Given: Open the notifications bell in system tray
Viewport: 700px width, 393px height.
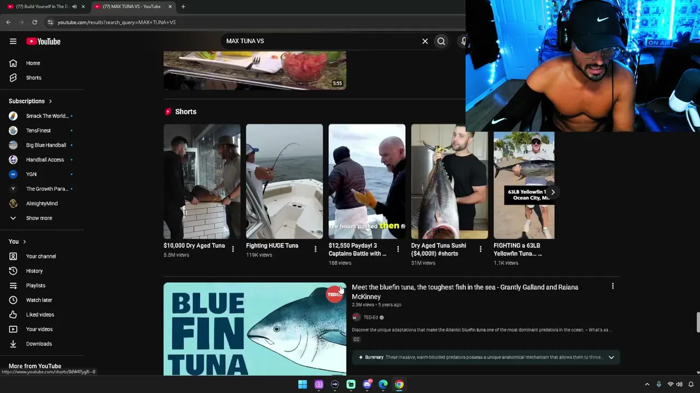Looking at the screenshot, I should [x=691, y=384].
